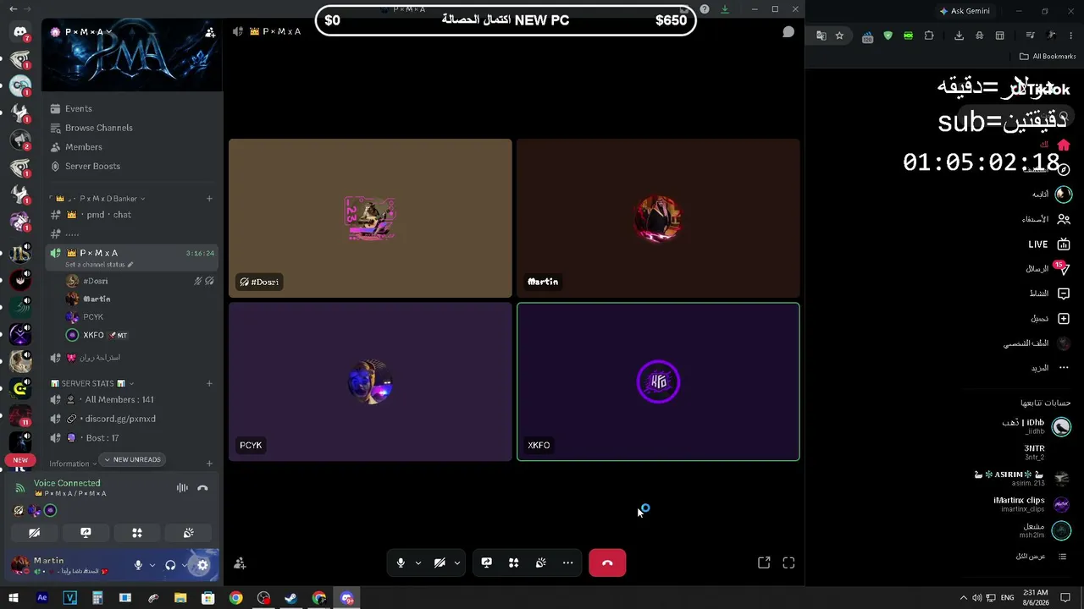This screenshot has width=1084, height=609.
Task: Click red disconnect call button
Action: [607, 563]
